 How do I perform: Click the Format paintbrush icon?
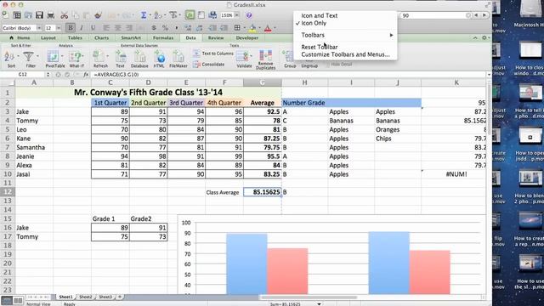coord(99,15)
